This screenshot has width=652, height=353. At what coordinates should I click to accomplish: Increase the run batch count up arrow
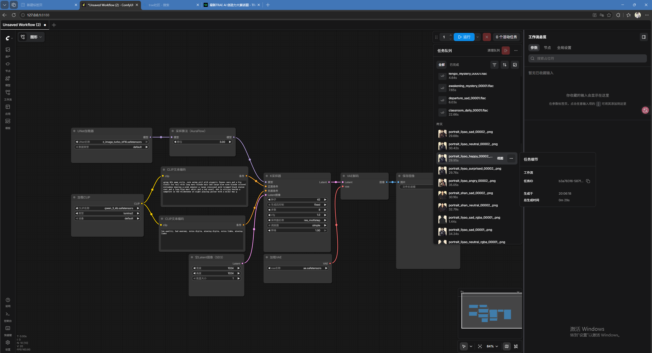point(451,35)
